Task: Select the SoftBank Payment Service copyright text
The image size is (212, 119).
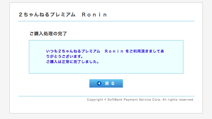Action: [x=140, y=100]
